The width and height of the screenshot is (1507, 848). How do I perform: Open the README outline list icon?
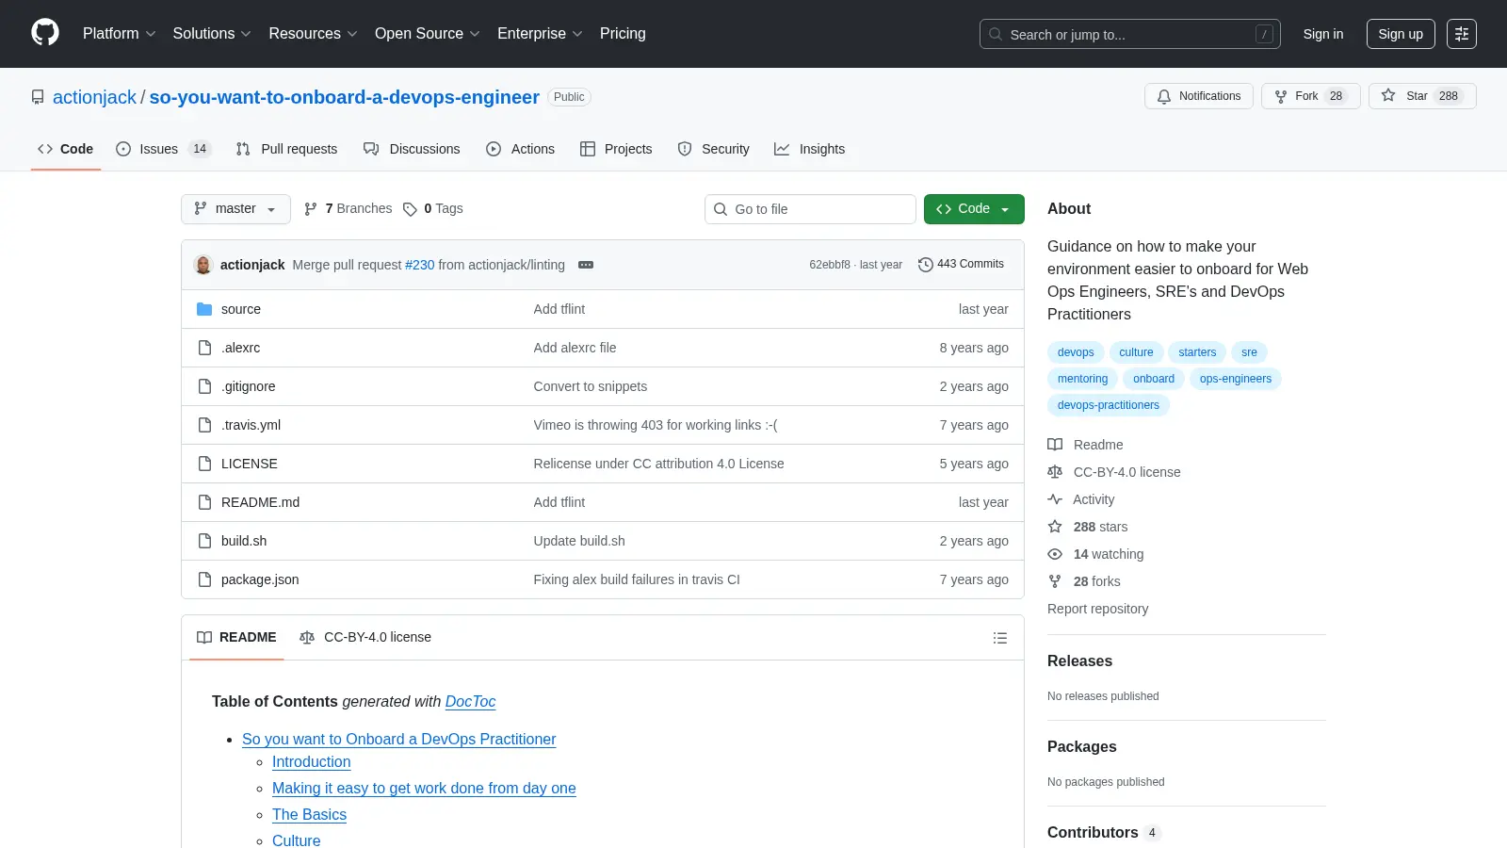pos(1000,638)
